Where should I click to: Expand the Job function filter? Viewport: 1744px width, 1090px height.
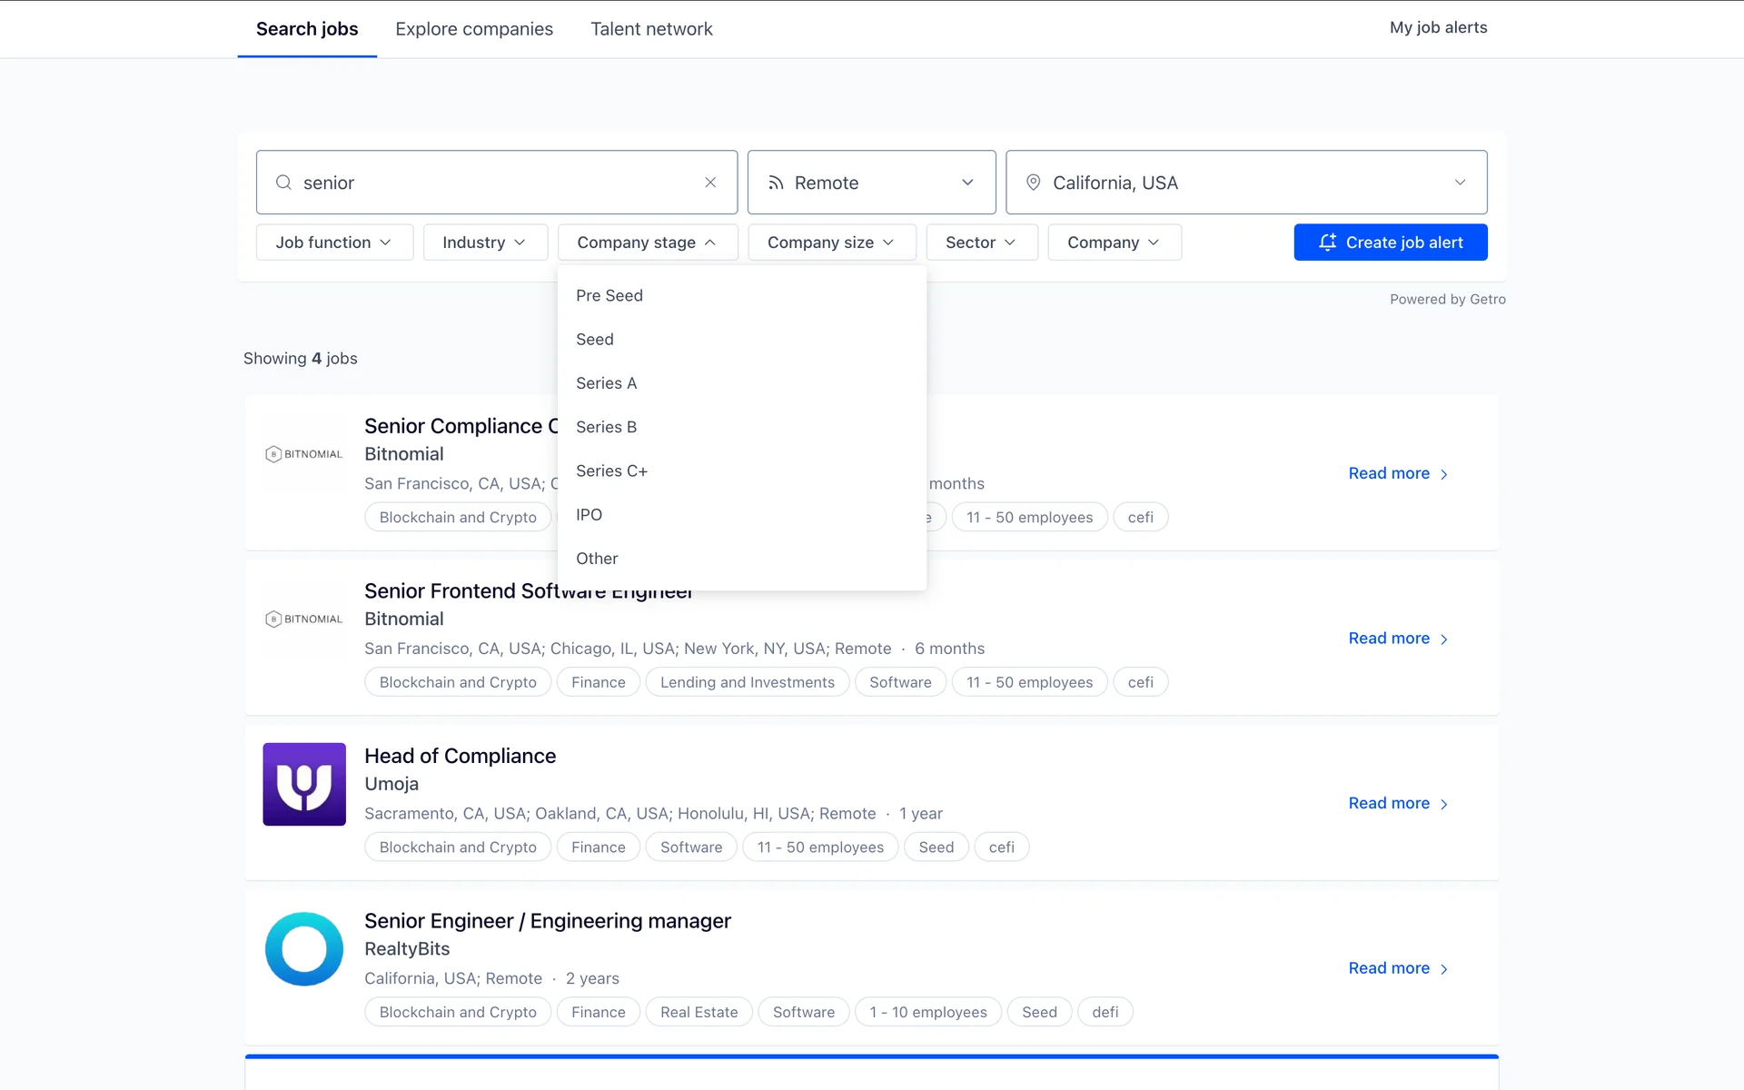(x=333, y=243)
